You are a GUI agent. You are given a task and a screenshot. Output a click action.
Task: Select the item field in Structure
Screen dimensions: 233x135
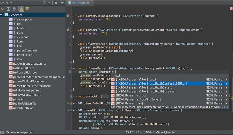point(20,42)
